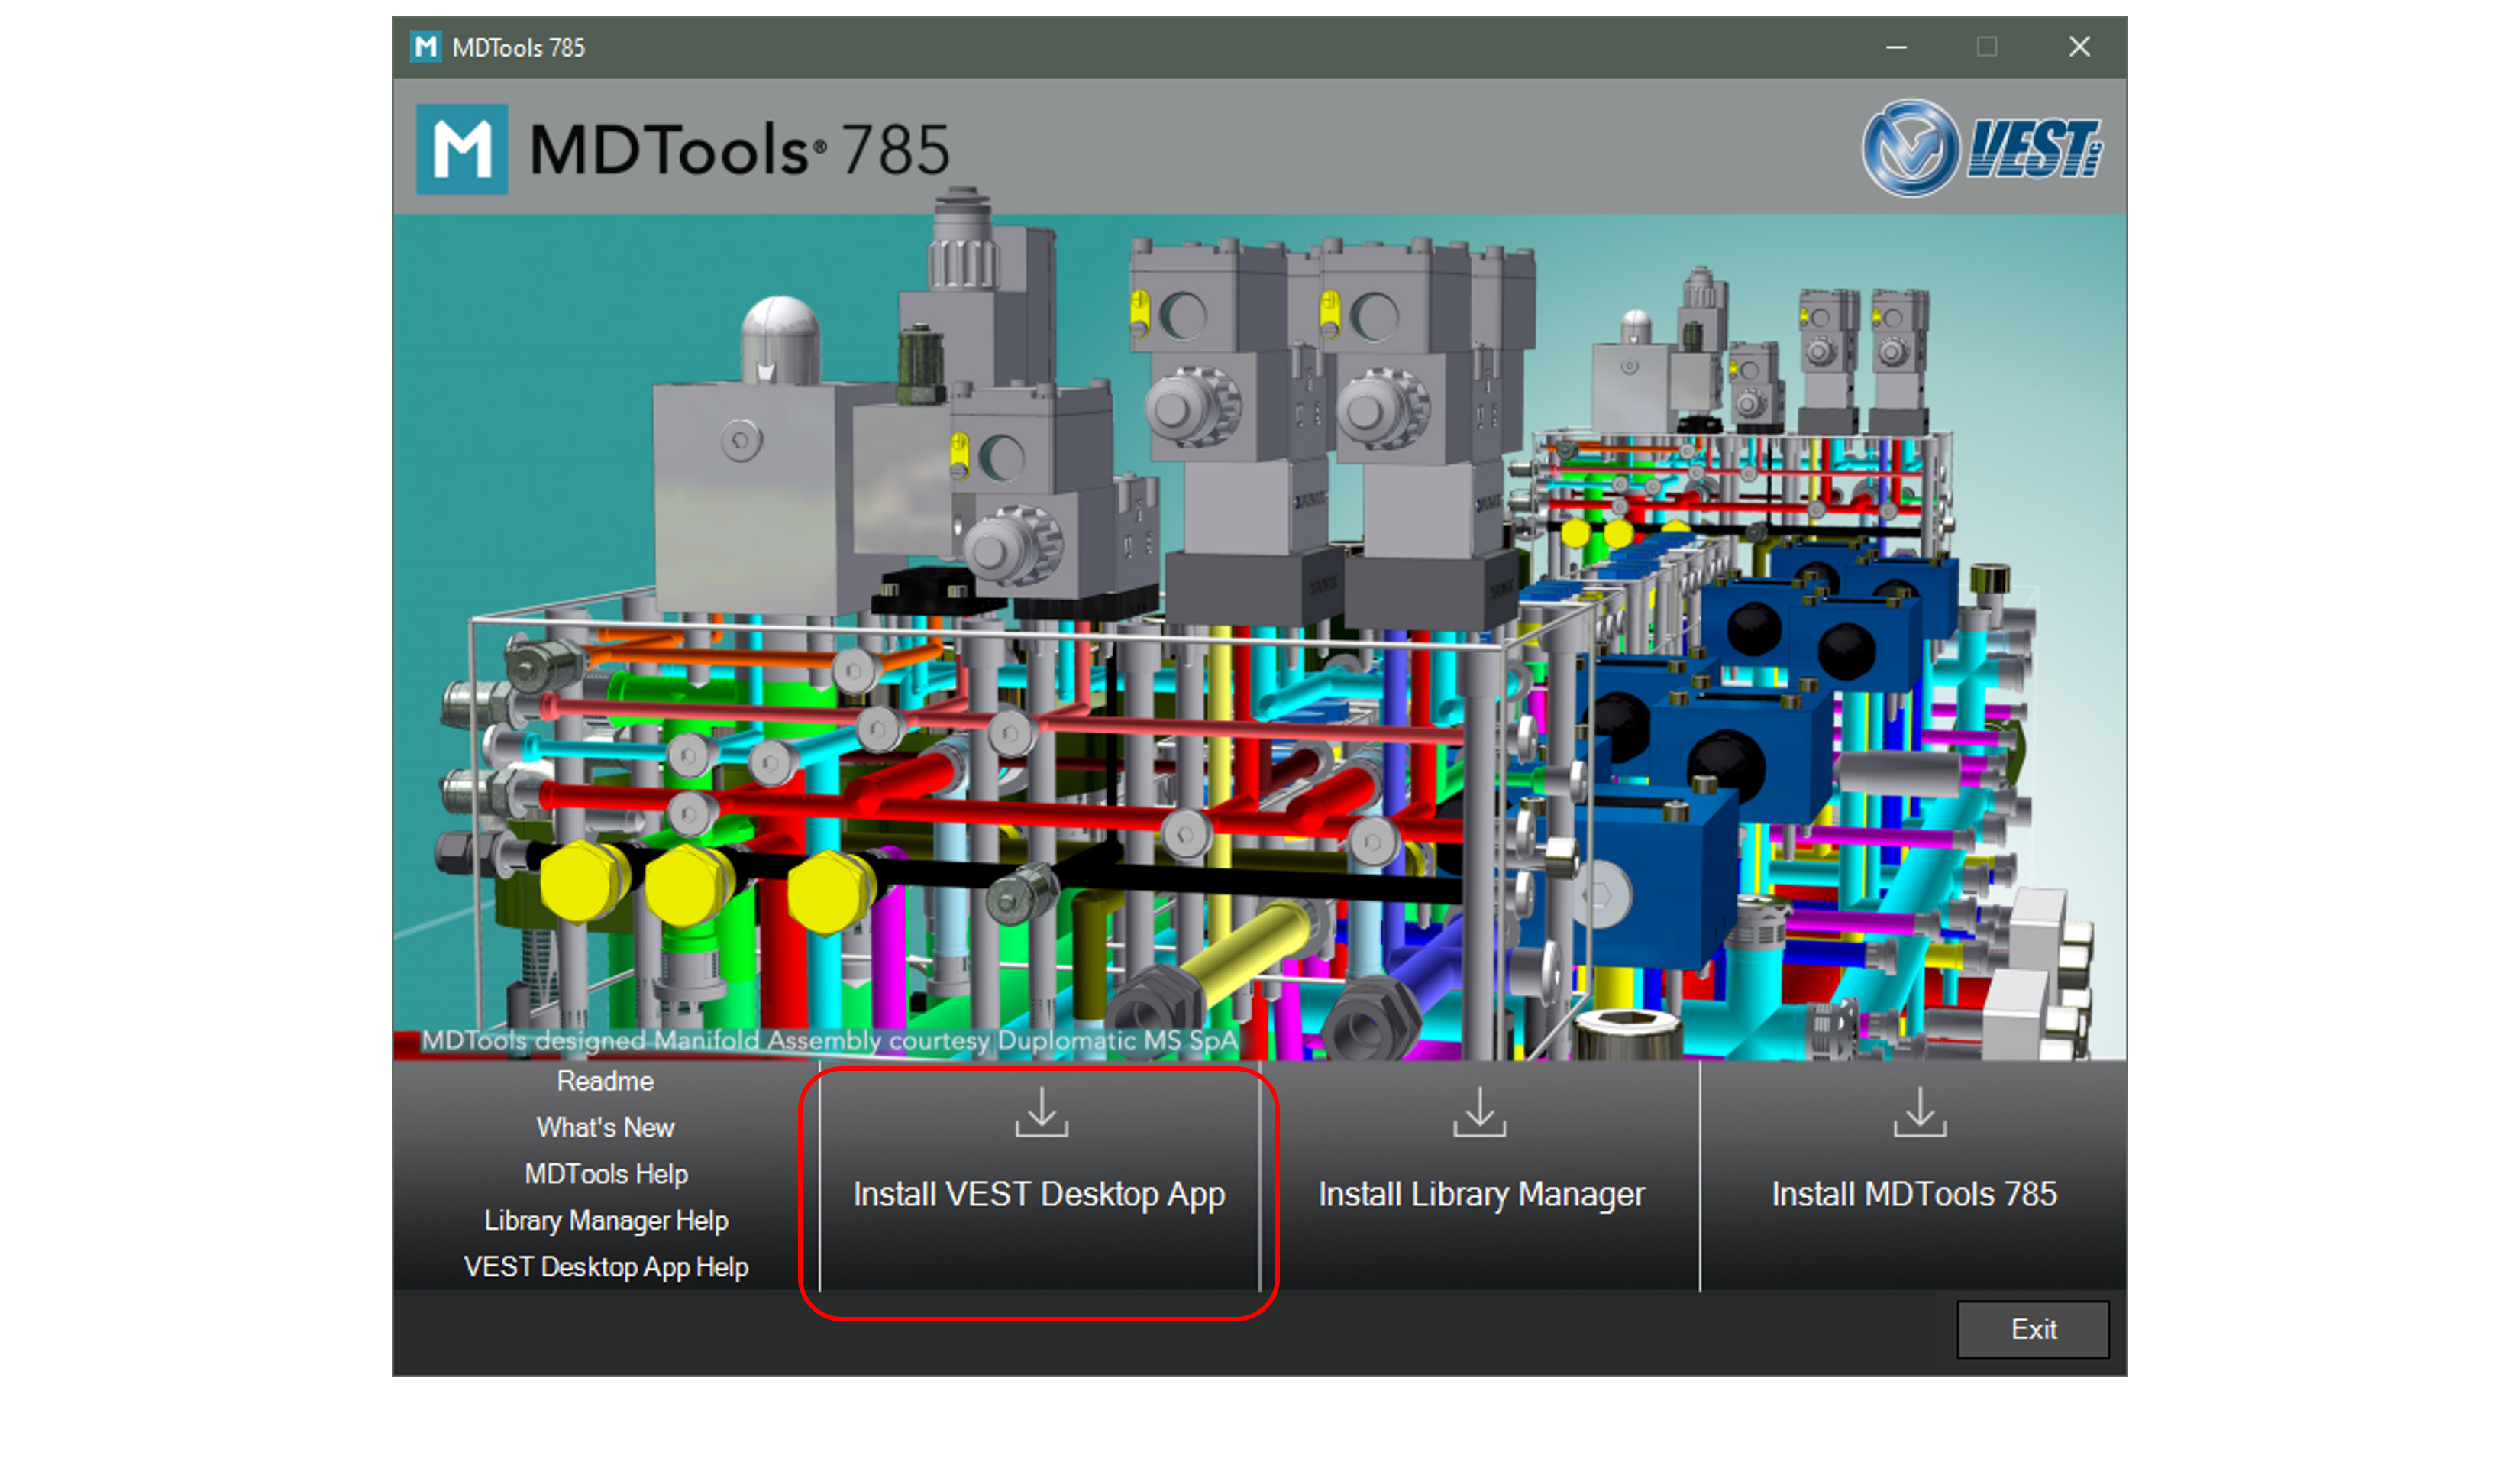Open VEST Desktop App Help
The image size is (2520, 1462).
606,1267
